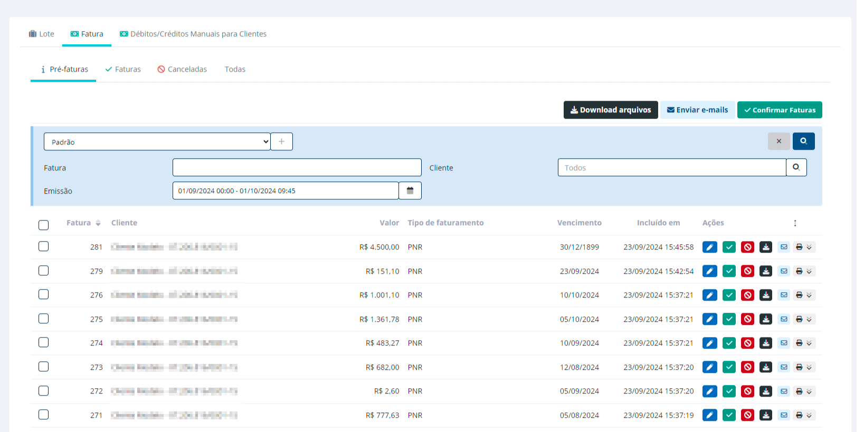This screenshot has width=864, height=432.
Task: Cancel invoice 276 with red icon
Action: click(747, 295)
